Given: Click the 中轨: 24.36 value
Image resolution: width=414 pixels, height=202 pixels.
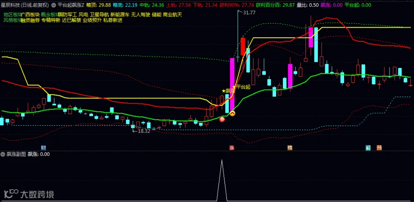Looking at the screenshot, I should click(152, 5).
